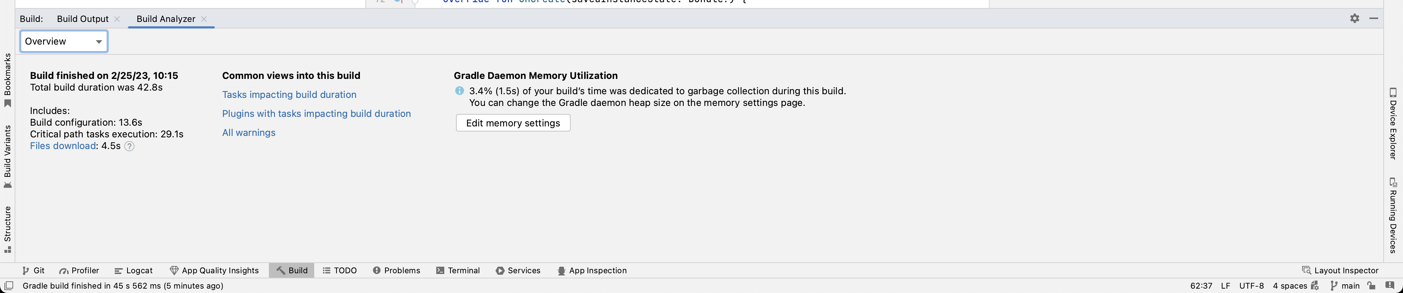Switch to the Build Output tab
The width and height of the screenshot is (1403, 293).
point(82,19)
